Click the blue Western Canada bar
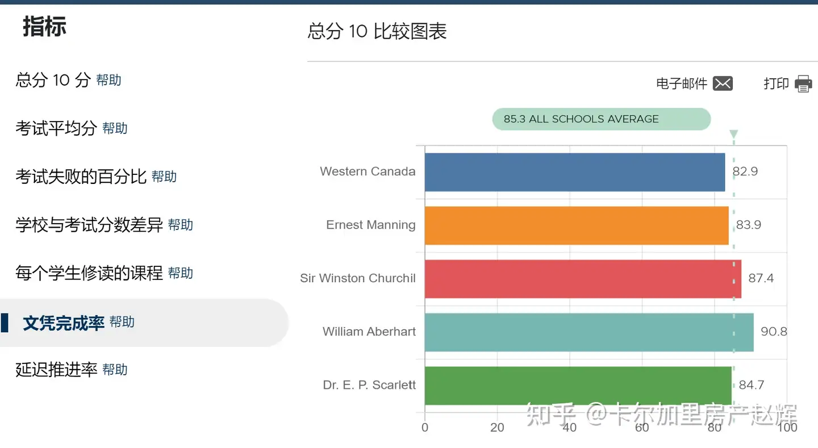Screen dimensions: 818x448 click(x=574, y=172)
